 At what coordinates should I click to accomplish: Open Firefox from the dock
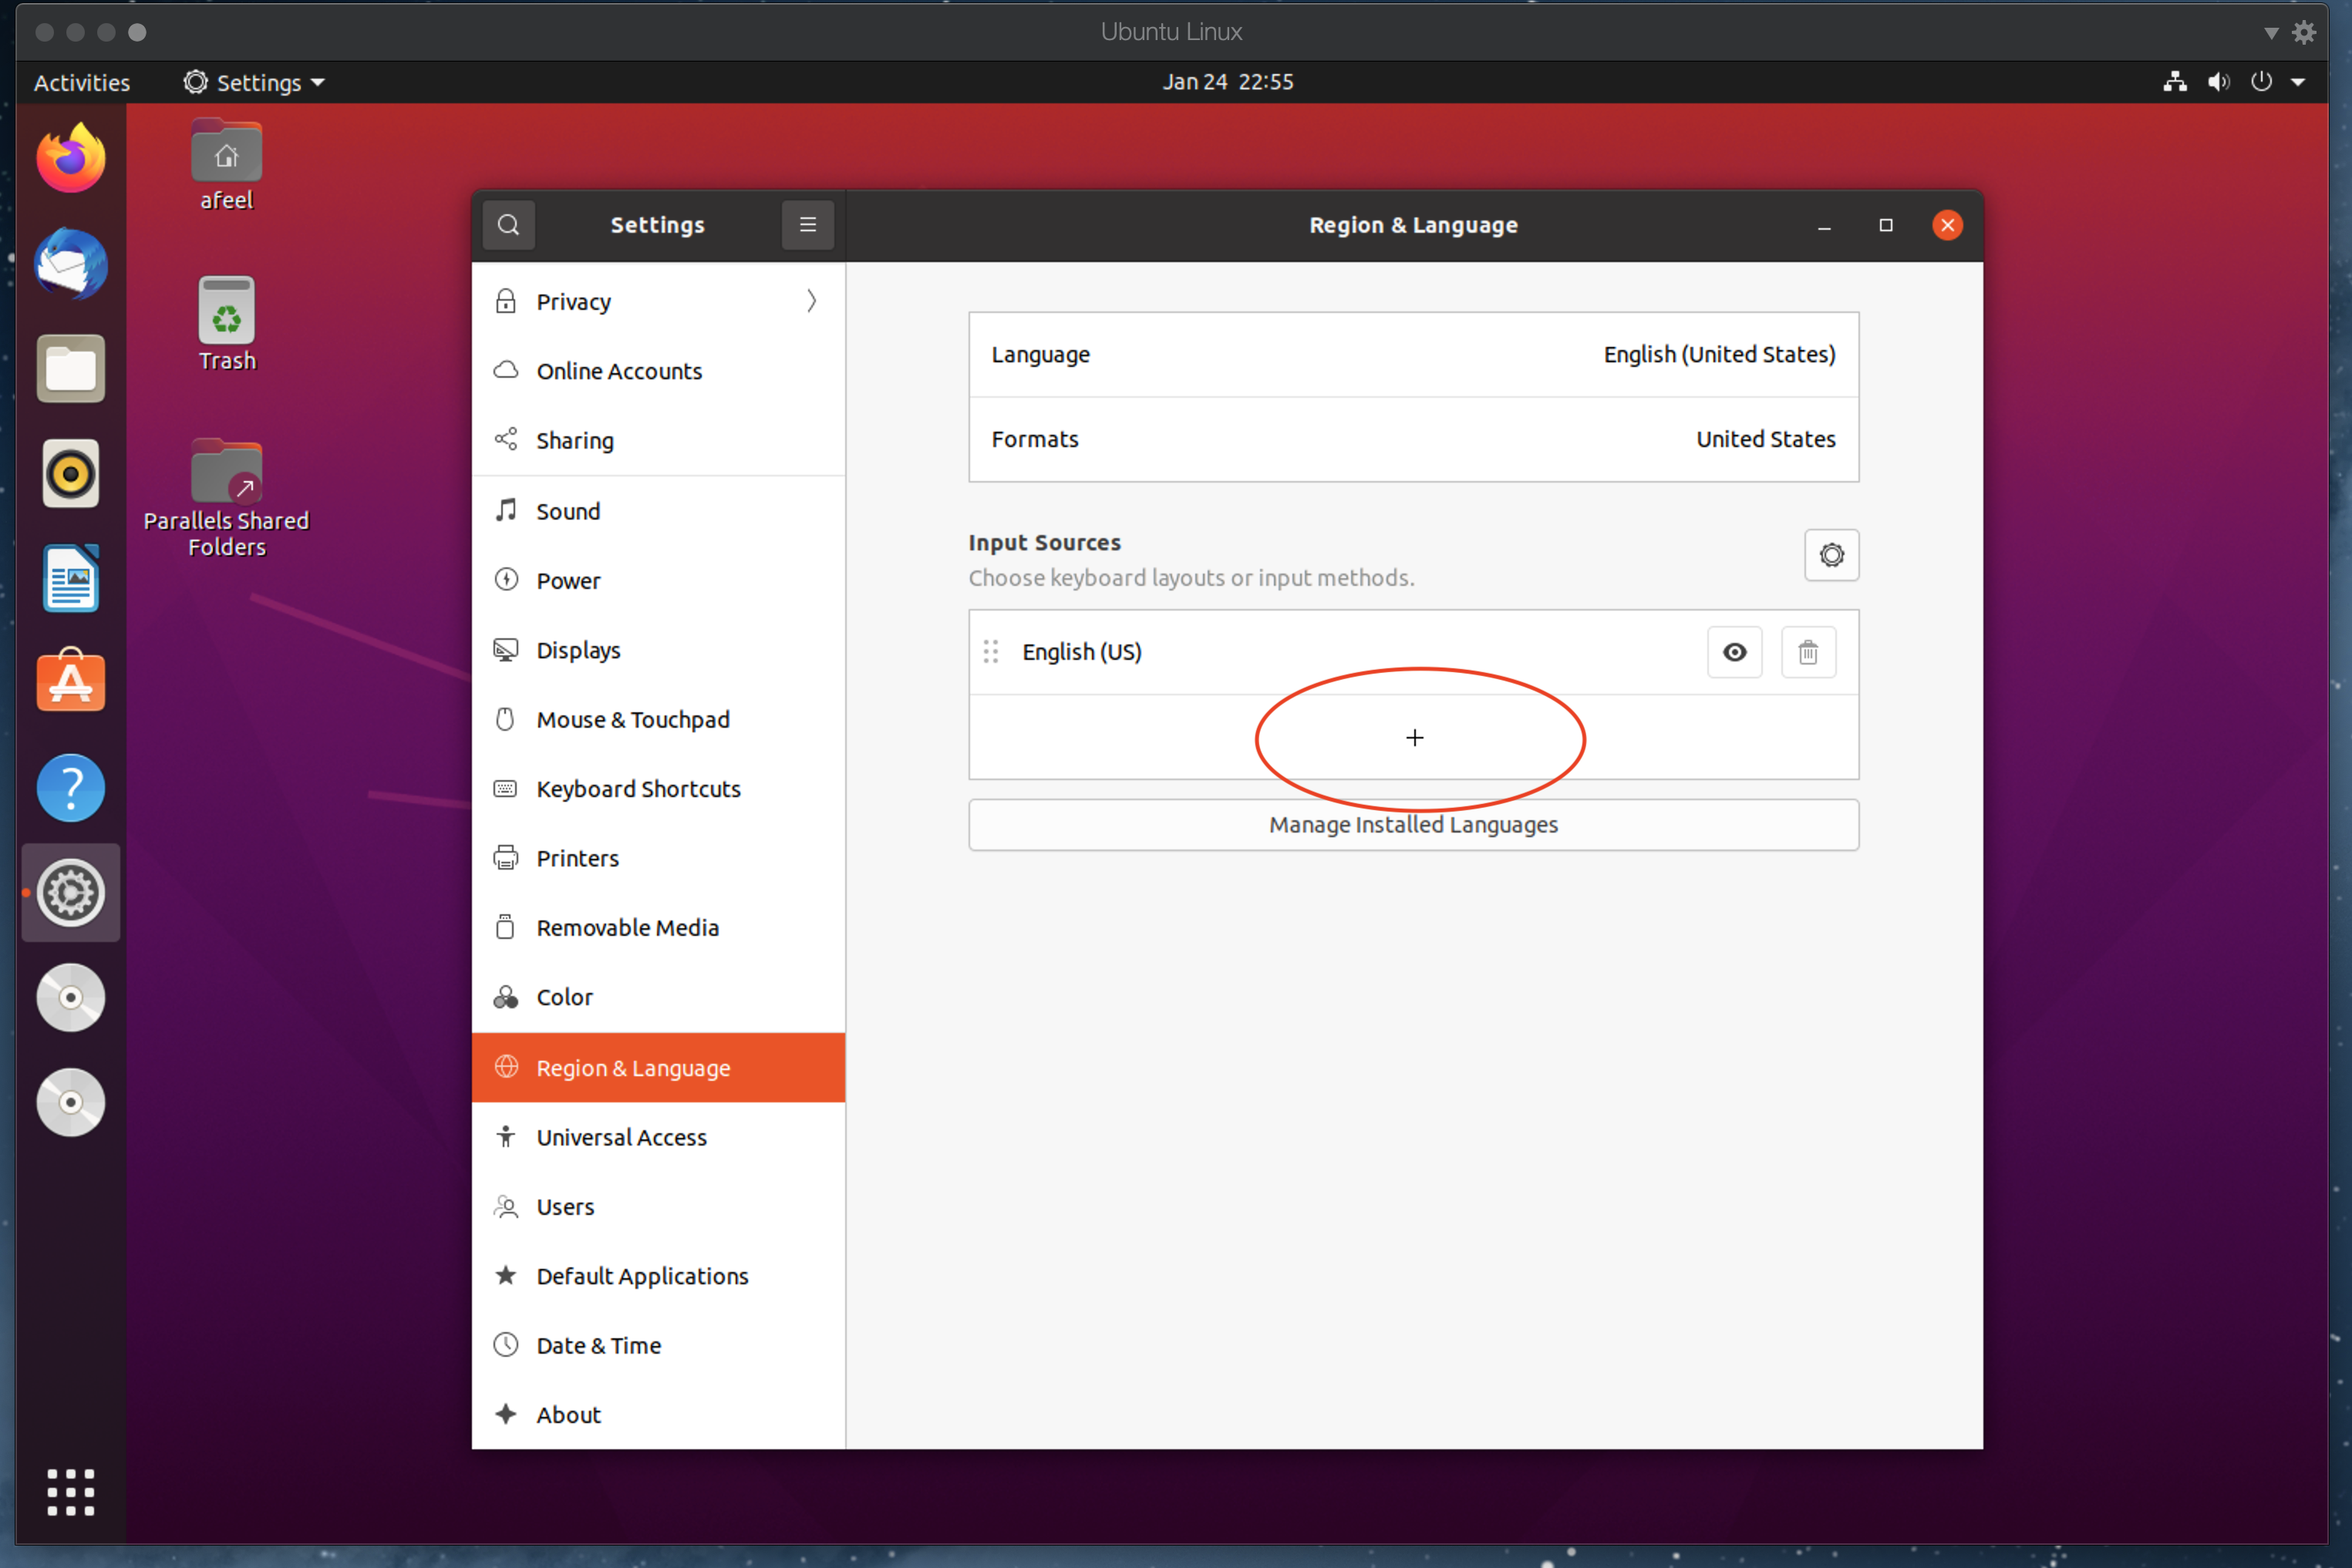[70, 158]
